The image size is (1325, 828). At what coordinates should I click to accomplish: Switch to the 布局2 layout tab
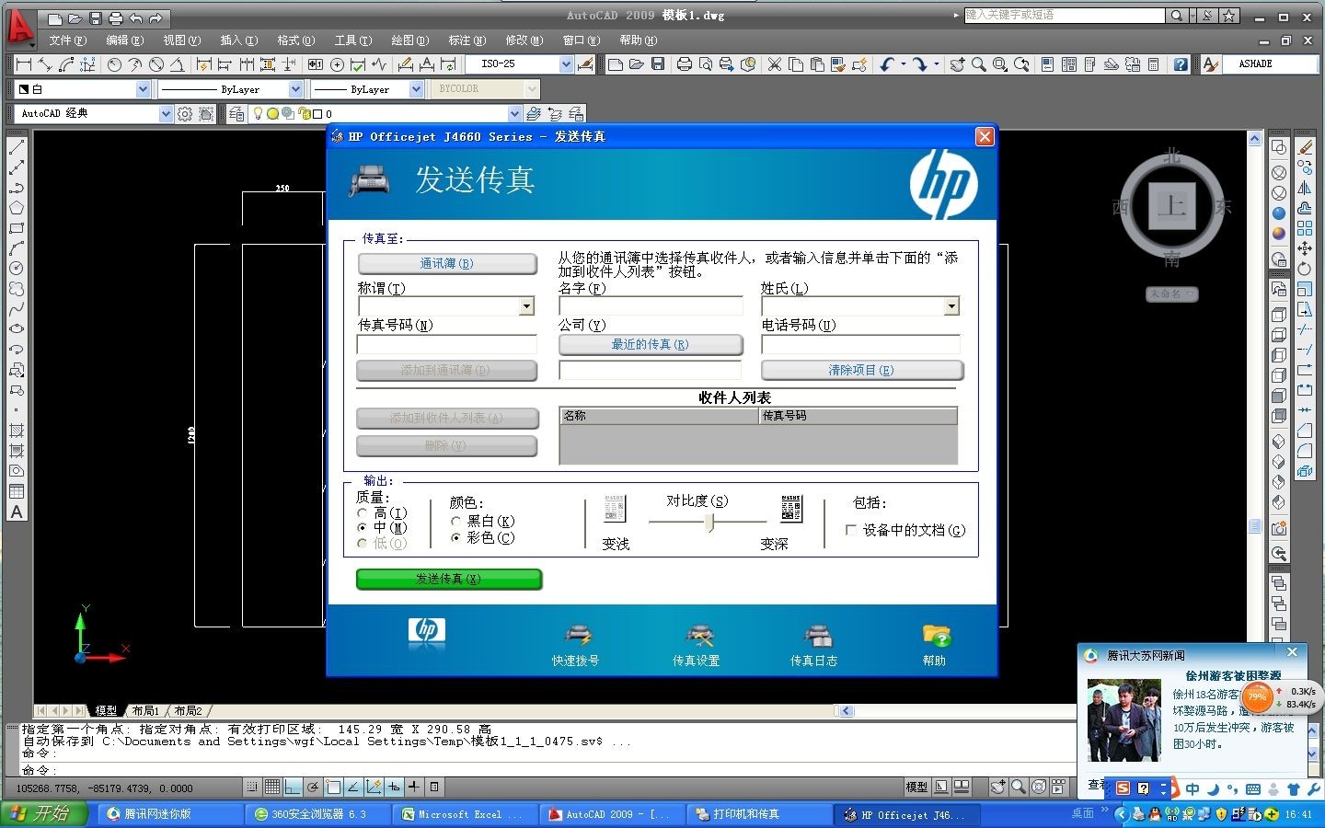188,711
